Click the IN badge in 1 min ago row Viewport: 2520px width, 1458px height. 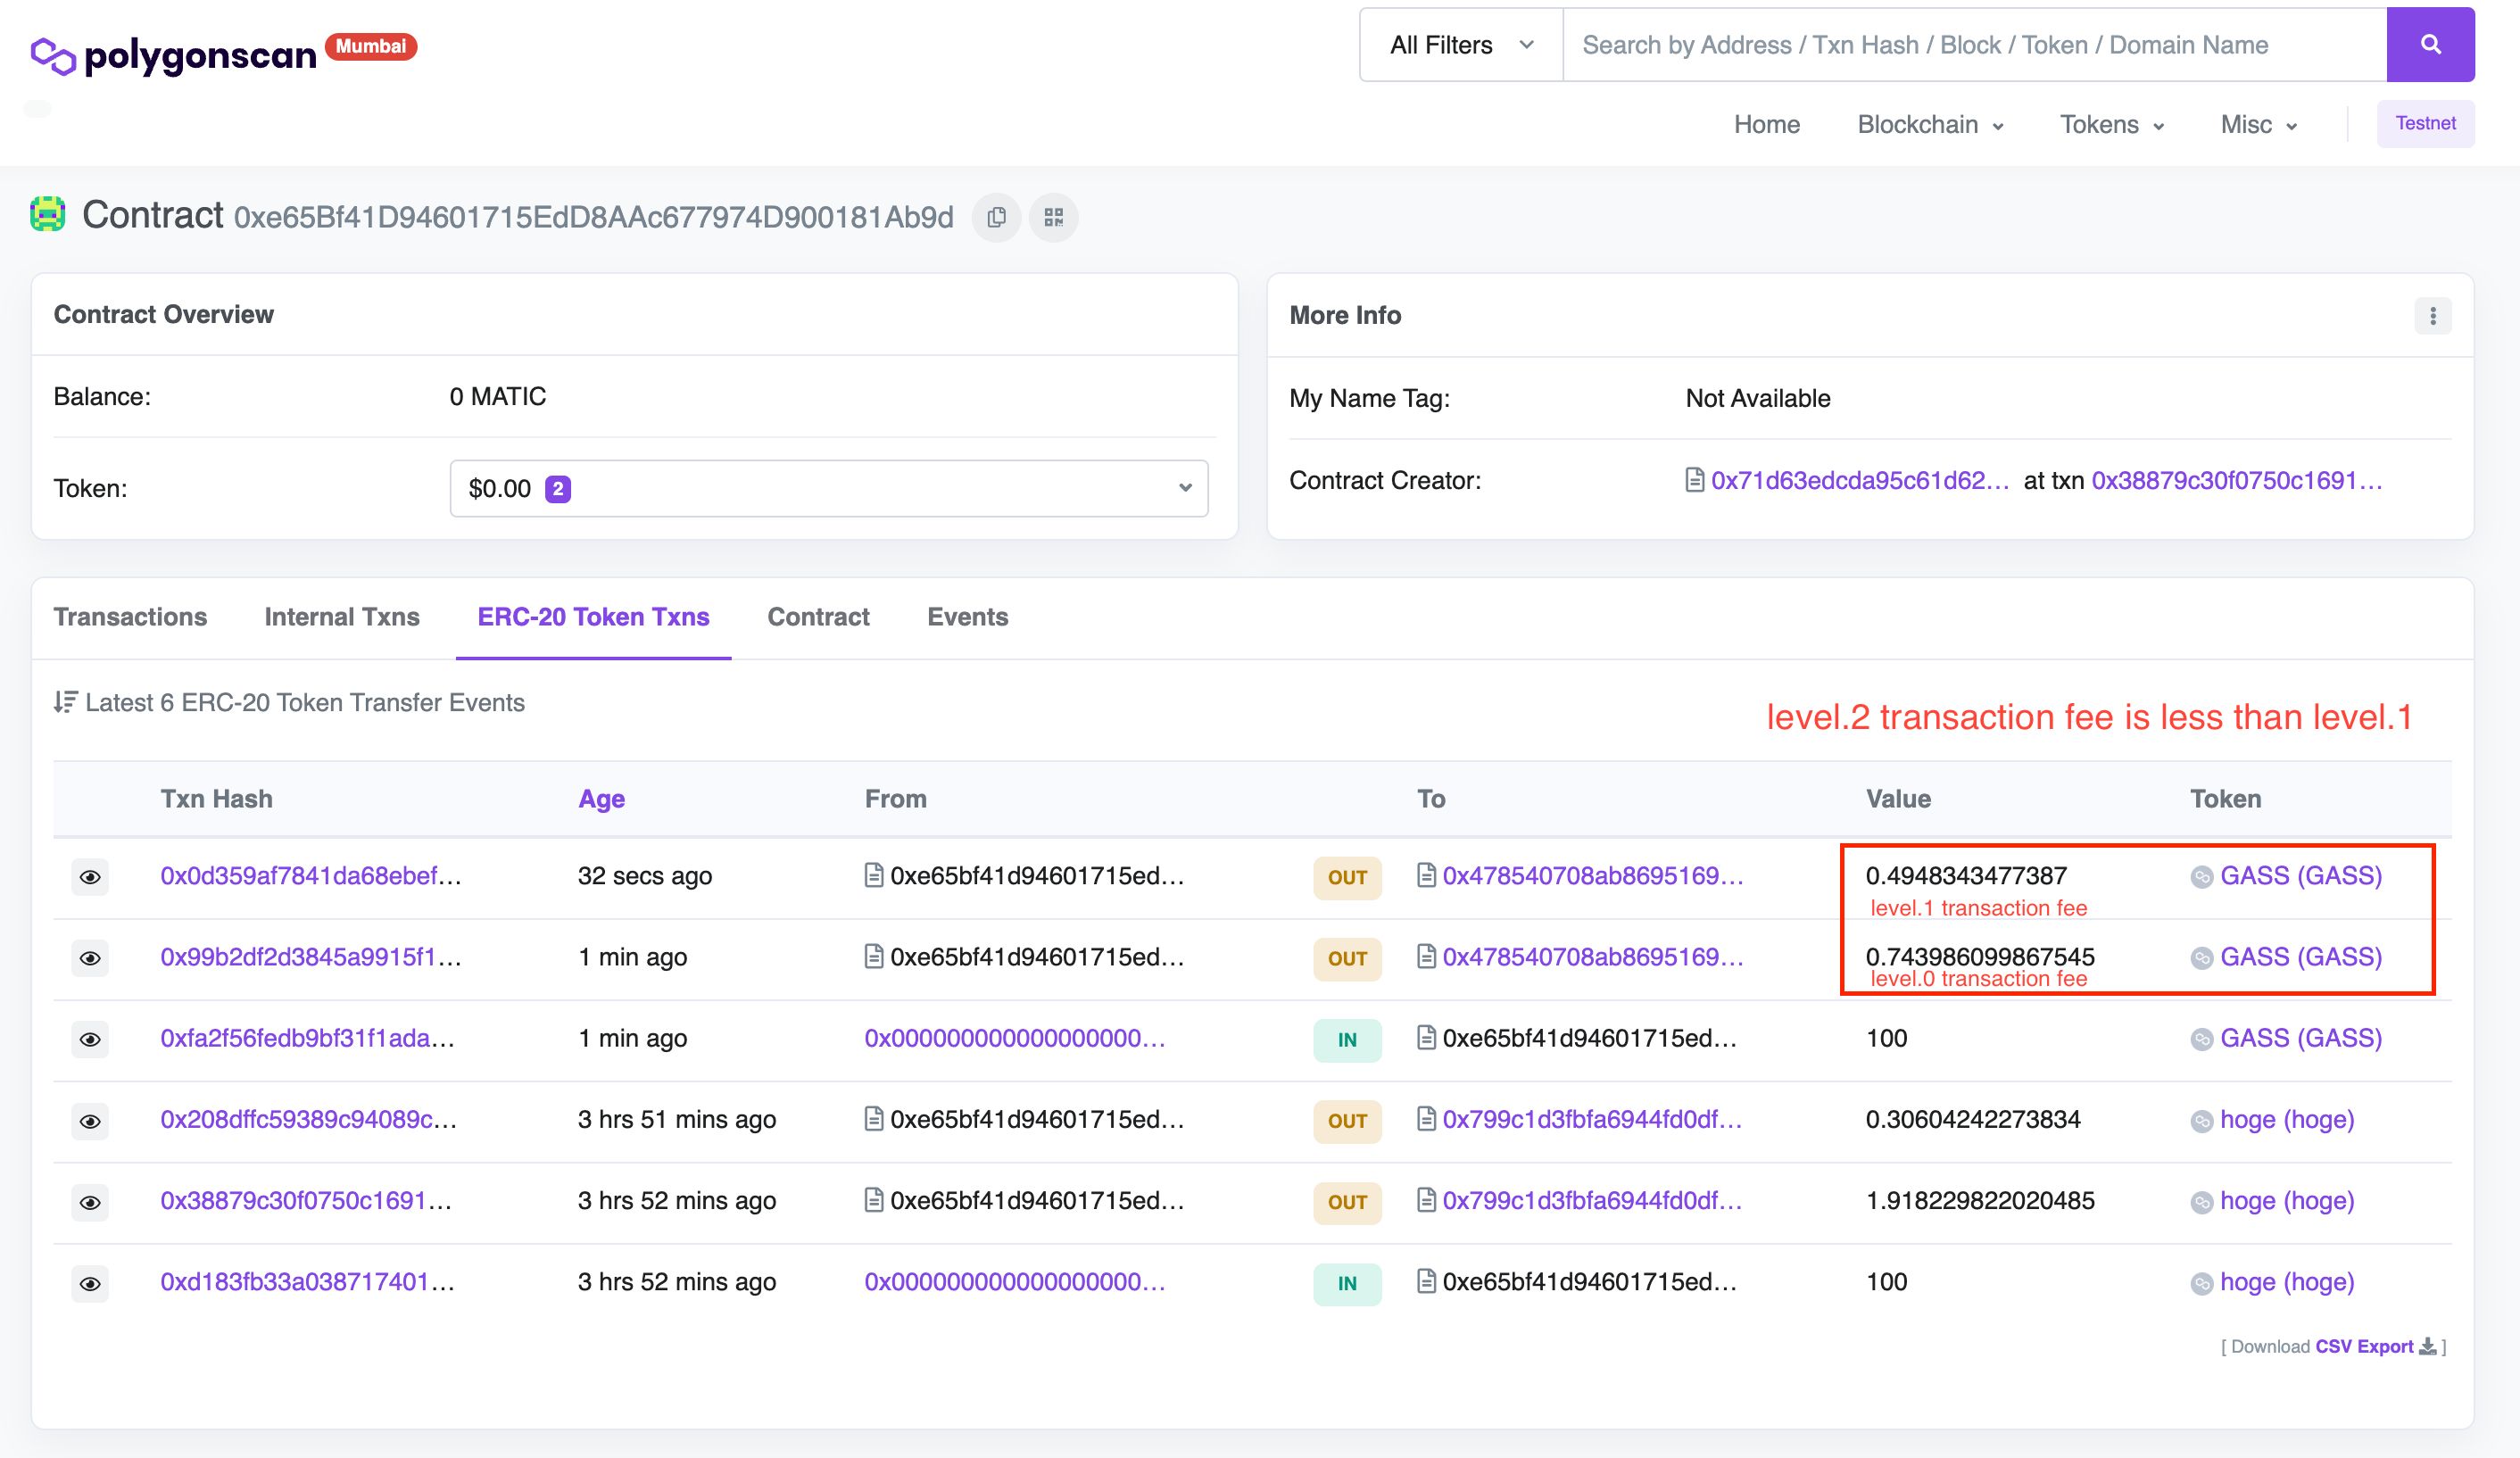(x=1347, y=1039)
